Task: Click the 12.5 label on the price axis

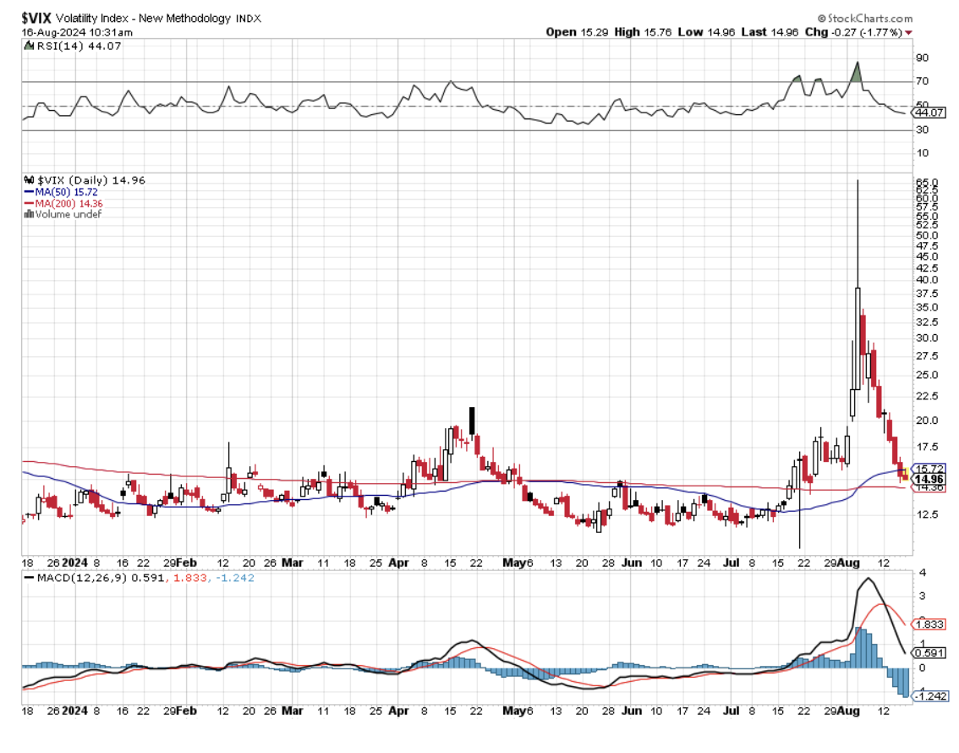Action: [926, 514]
